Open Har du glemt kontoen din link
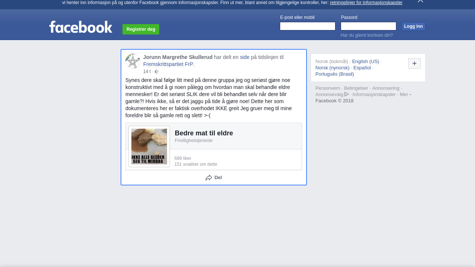475x267 pixels. tap(367, 35)
